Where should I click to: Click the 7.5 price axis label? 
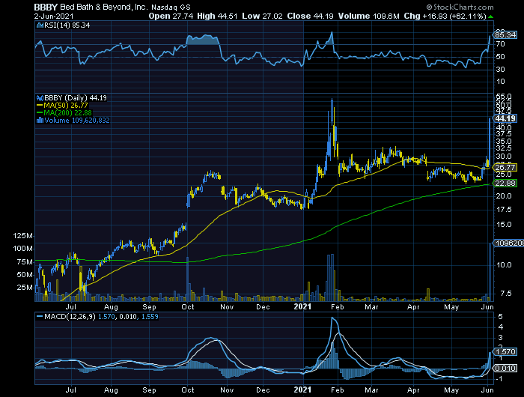[x=505, y=294]
